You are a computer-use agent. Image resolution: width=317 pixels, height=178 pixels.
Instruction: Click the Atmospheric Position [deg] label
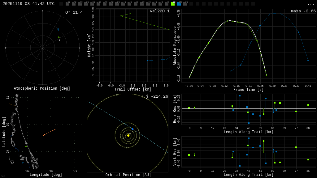pos(42,88)
